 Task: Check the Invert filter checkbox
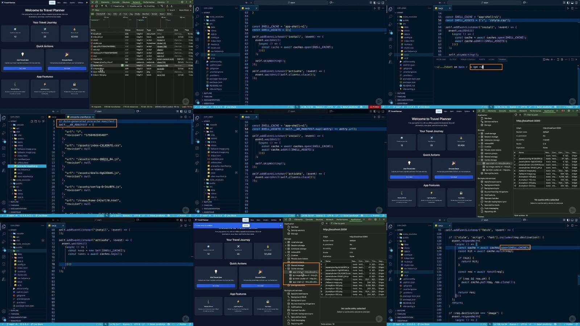[x=168, y=10]
